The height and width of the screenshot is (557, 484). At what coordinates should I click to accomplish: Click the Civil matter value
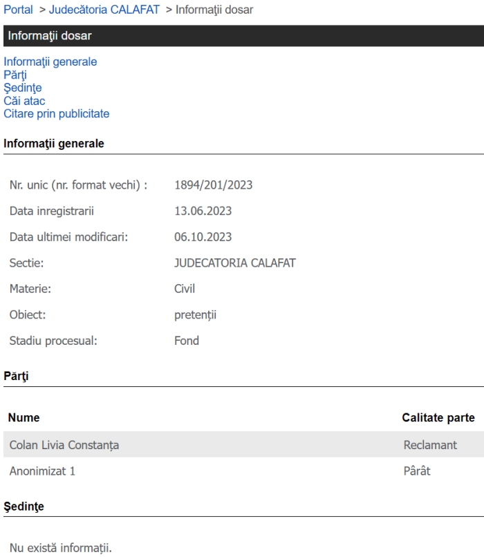[x=185, y=289]
